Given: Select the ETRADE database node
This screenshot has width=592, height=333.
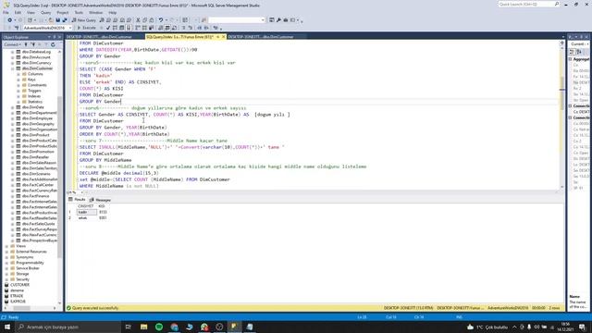Looking at the screenshot, I should coord(17,296).
